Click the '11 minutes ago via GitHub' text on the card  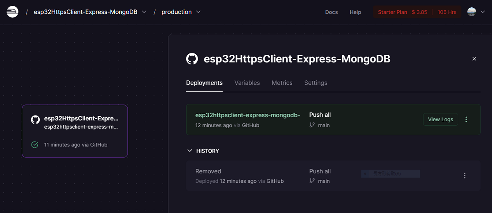[76, 144]
